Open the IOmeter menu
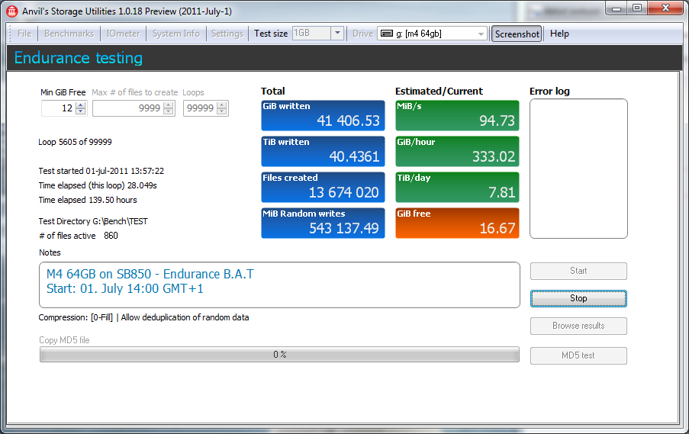Viewport: 689px width, 434px height. (123, 34)
